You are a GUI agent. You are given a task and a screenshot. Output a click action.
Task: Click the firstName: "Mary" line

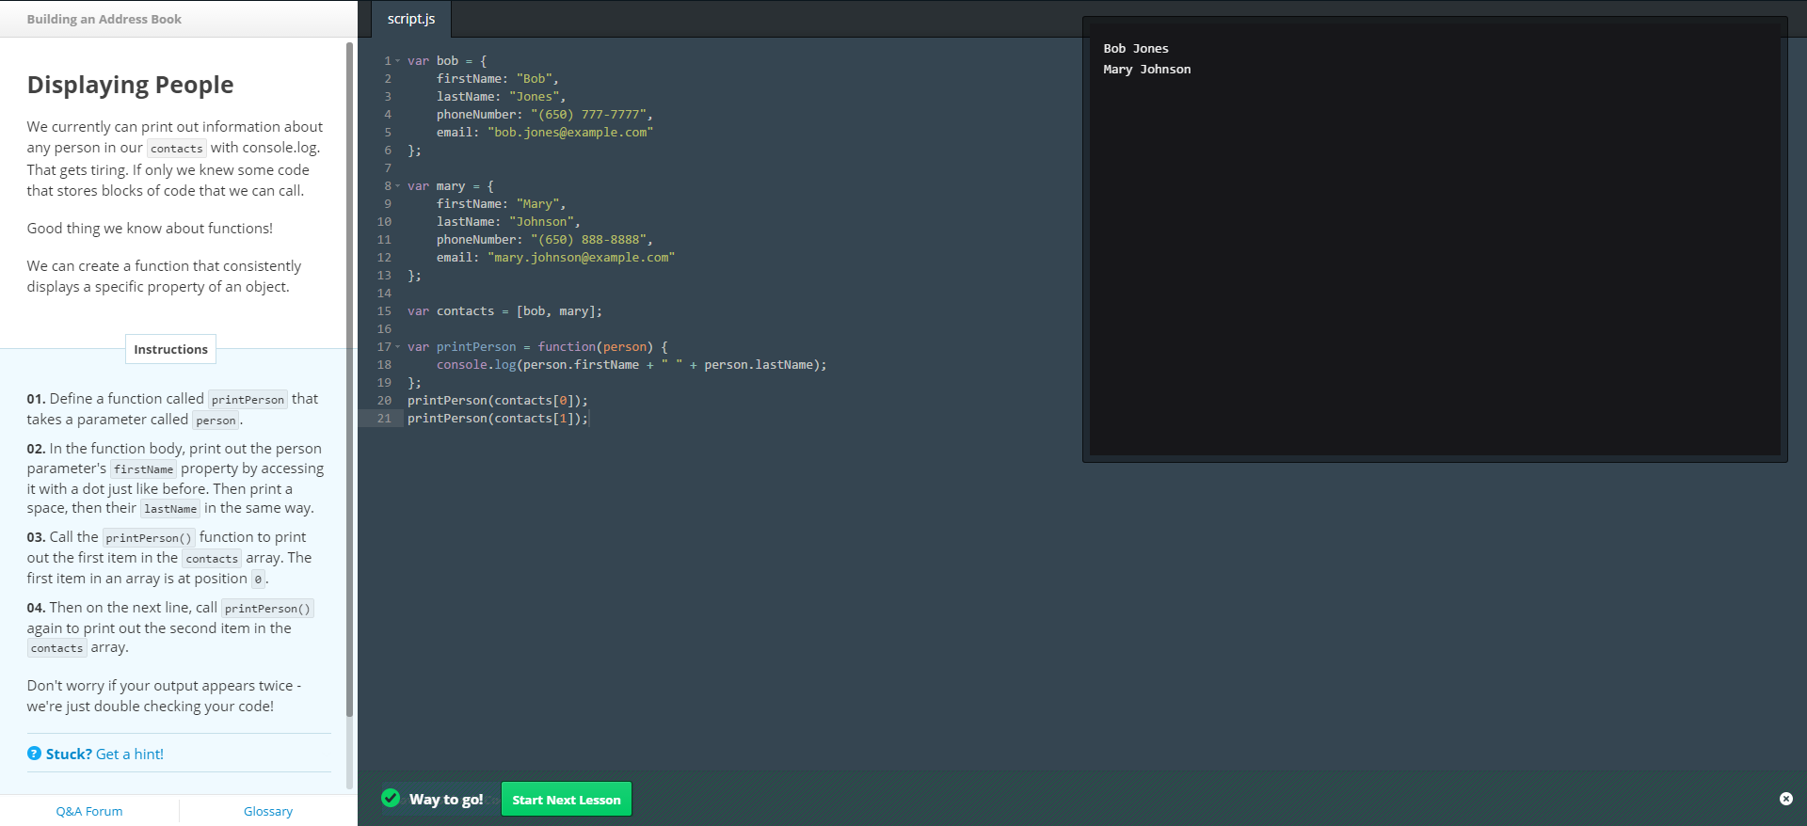tap(501, 204)
